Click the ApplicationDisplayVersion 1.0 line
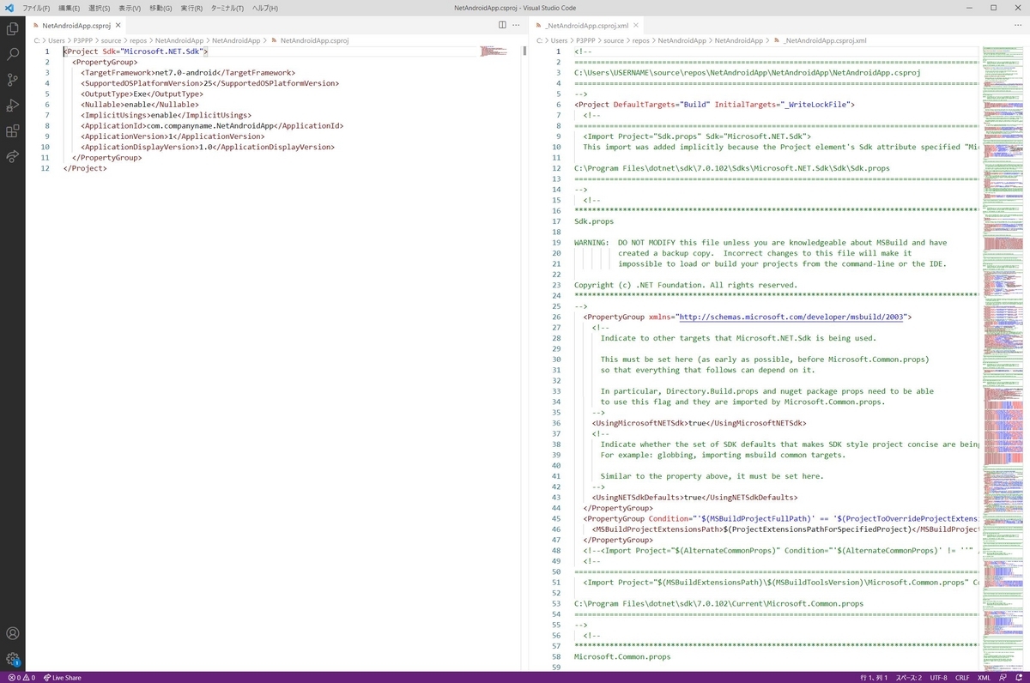 [x=208, y=147]
